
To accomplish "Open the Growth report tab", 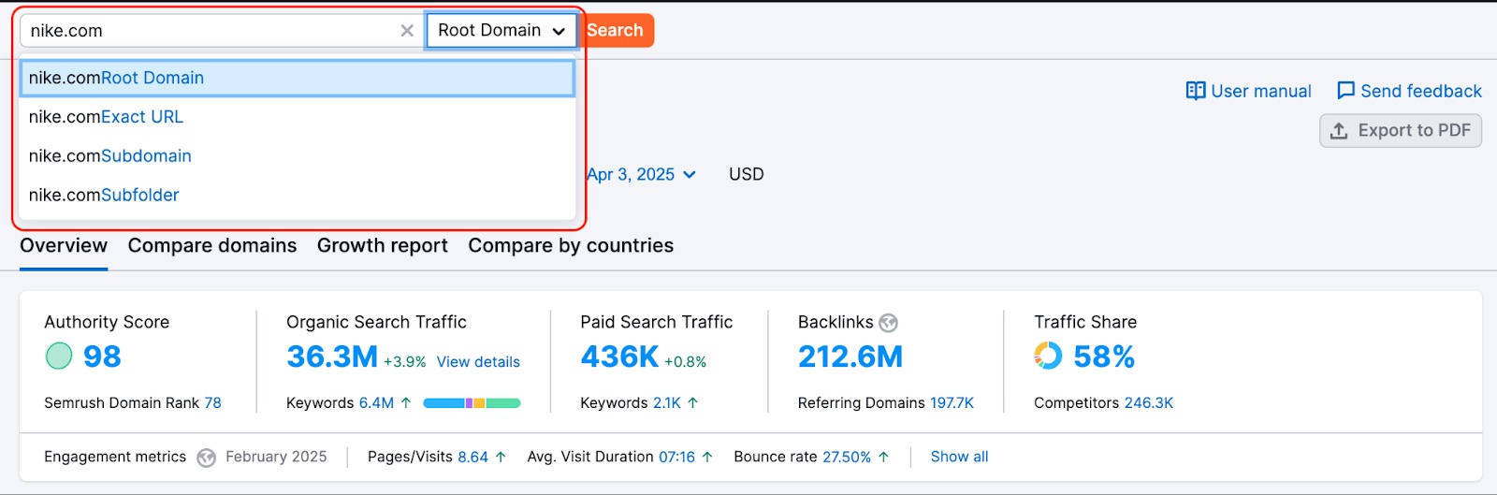I will click(383, 245).
